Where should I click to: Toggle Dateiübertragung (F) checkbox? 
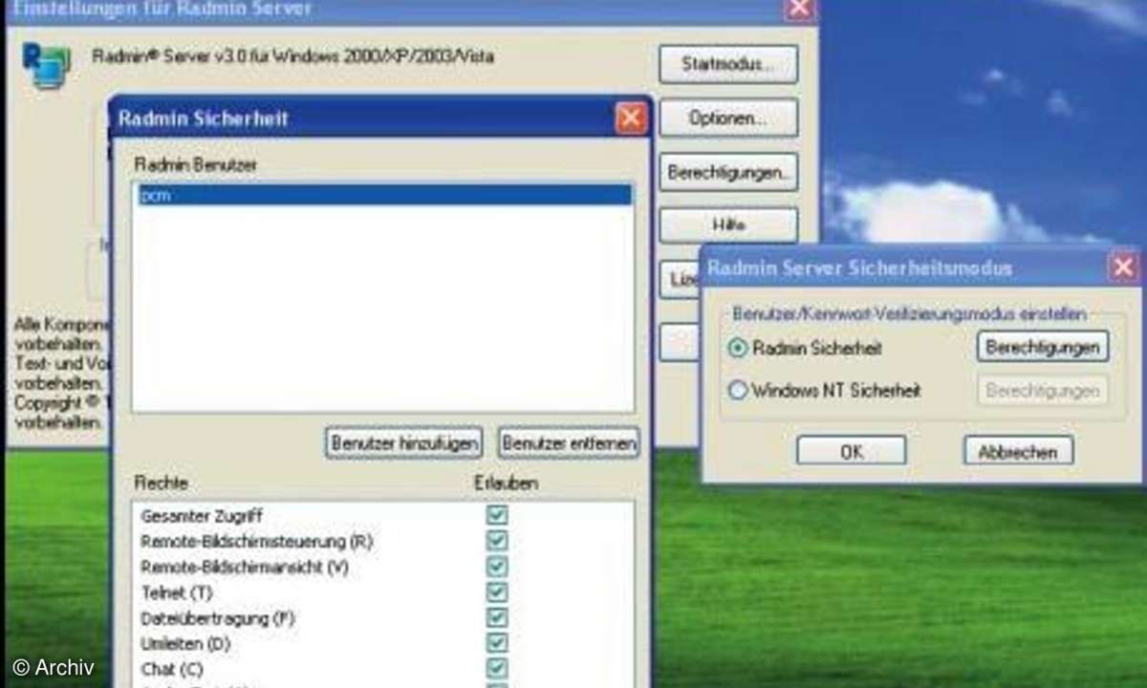click(497, 617)
